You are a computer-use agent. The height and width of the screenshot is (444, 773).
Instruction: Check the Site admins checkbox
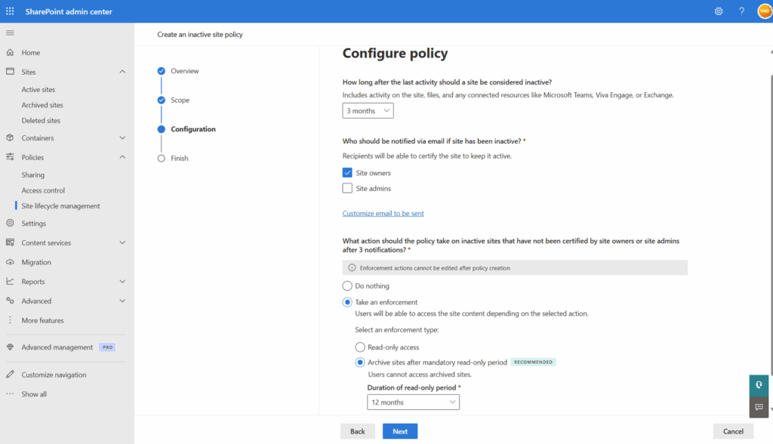click(x=347, y=188)
